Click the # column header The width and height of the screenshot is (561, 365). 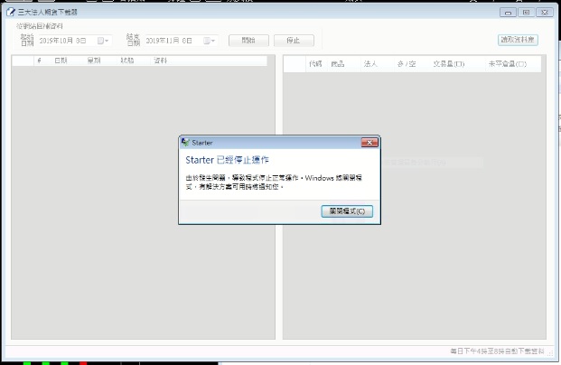tap(40, 61)
